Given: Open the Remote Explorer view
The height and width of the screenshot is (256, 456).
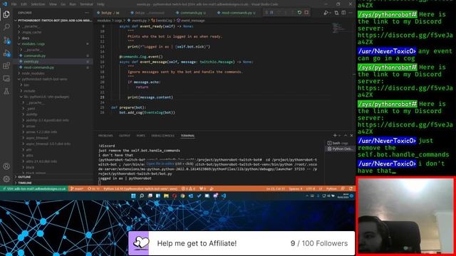Looking at the screenshot, I should (x=6, y=79).
